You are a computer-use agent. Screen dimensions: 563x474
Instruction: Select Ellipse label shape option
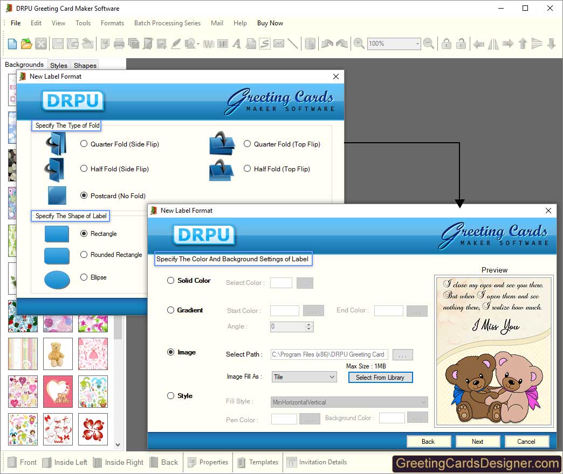click(x=84, y=277)
